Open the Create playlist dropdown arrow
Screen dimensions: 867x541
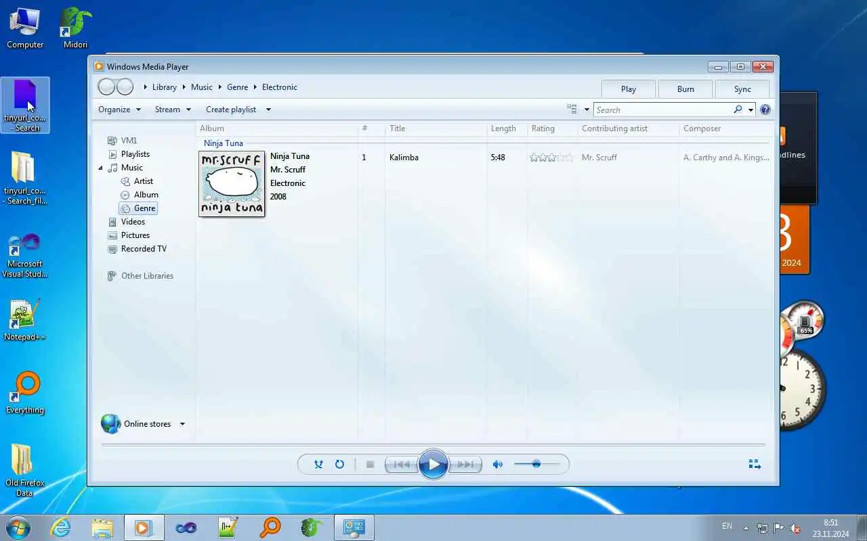pos(268,110)
